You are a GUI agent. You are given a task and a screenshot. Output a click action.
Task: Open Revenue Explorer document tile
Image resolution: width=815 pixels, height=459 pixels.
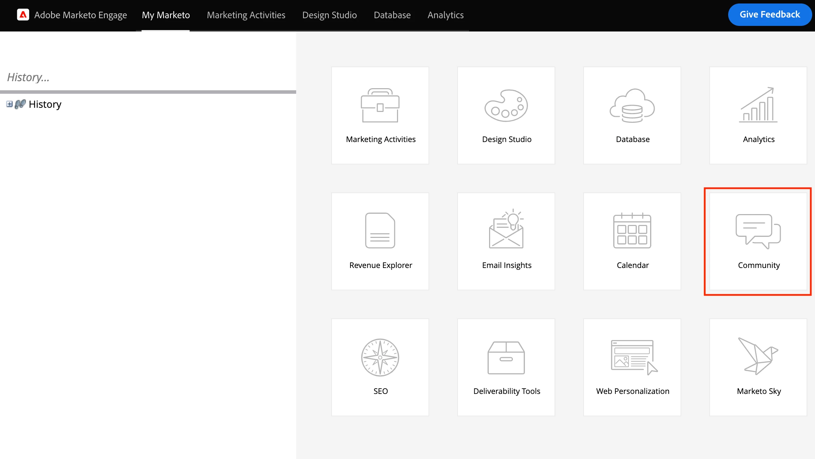point(380,241)
